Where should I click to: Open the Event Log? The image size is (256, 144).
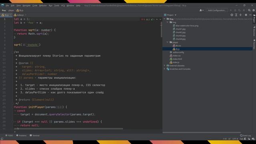coord(245,136)
